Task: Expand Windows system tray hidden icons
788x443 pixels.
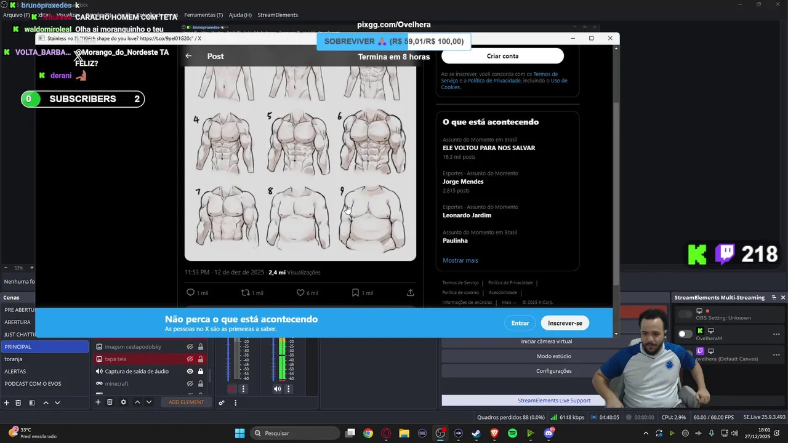Action: click(645, 433)
